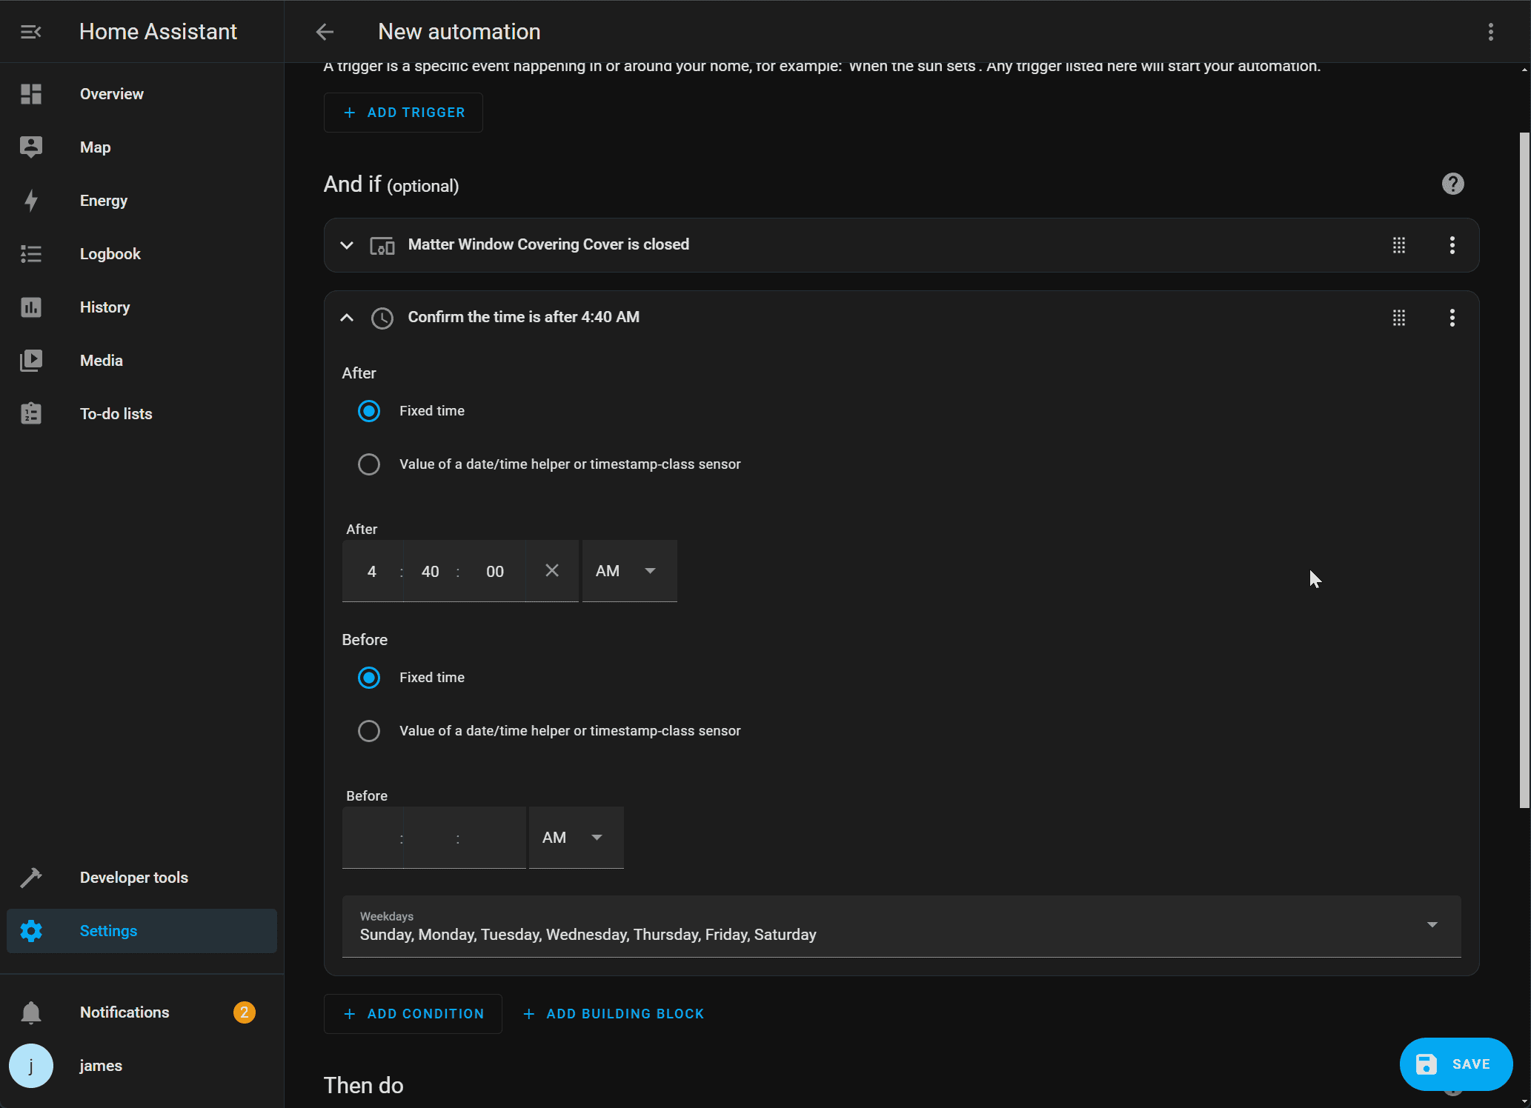1531x1108 pixels.
Task: Save the automation
Action: (x=1455, y=1064)
